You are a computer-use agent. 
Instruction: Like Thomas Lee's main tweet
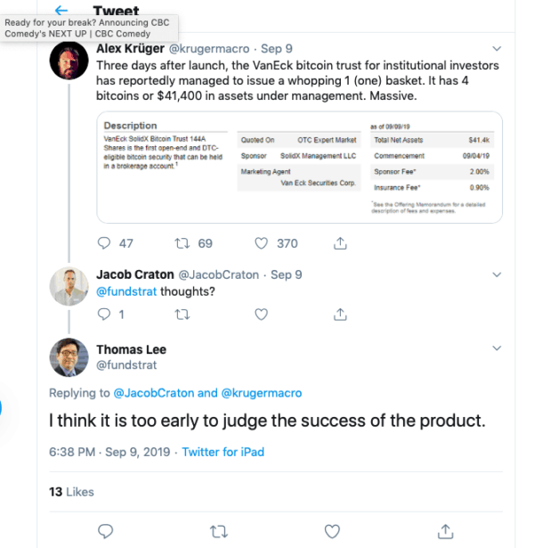coord(332,531)
